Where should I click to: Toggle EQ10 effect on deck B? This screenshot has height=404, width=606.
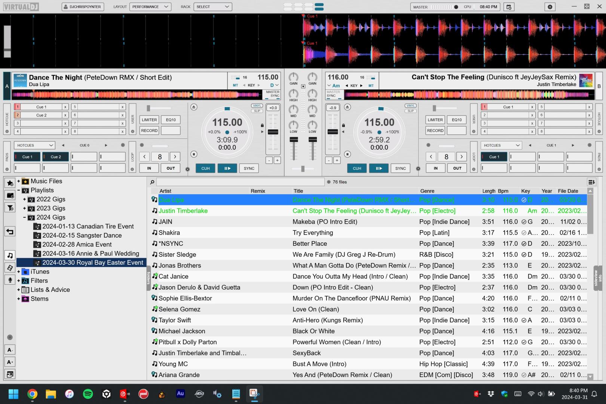tap(456, 120)
